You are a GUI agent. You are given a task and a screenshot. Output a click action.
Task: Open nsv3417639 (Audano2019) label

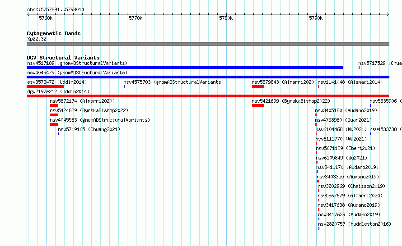(350, 214)
